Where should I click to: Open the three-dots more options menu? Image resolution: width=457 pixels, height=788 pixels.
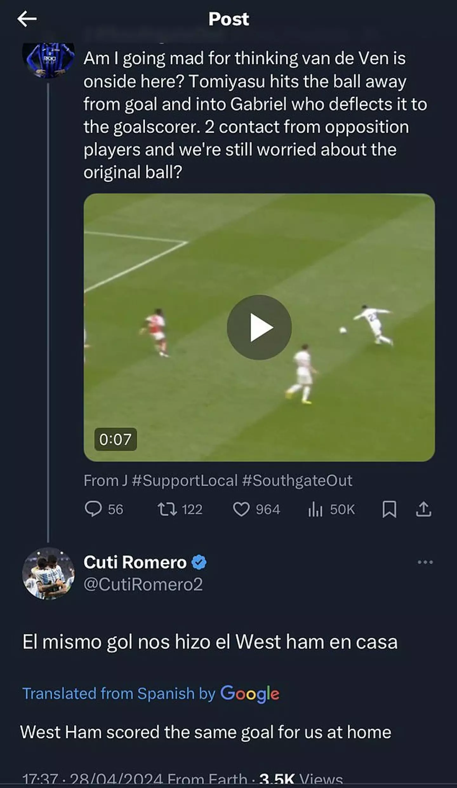pyautogui.click(x=425, y=562)
